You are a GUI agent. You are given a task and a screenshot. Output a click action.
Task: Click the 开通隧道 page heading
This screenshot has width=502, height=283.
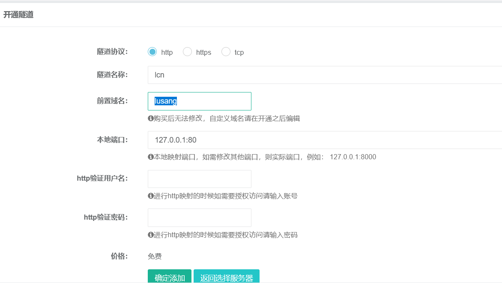(x=18, y=15)
